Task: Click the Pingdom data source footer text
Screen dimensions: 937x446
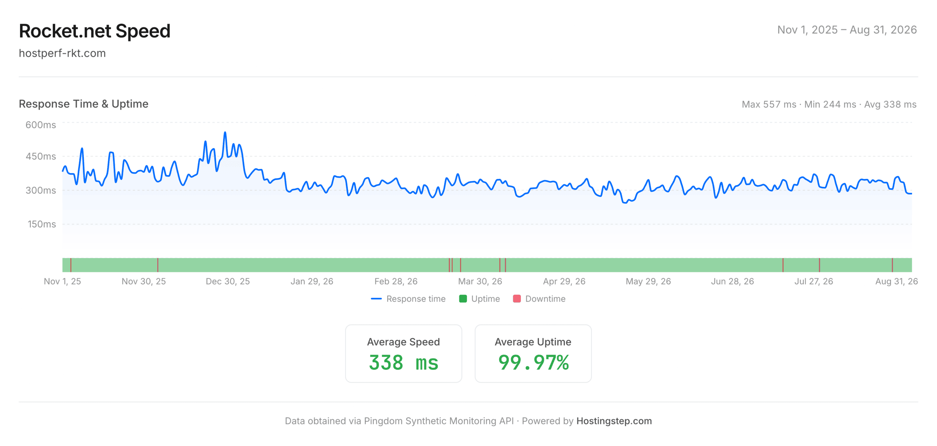Action: tap(399, 421)
